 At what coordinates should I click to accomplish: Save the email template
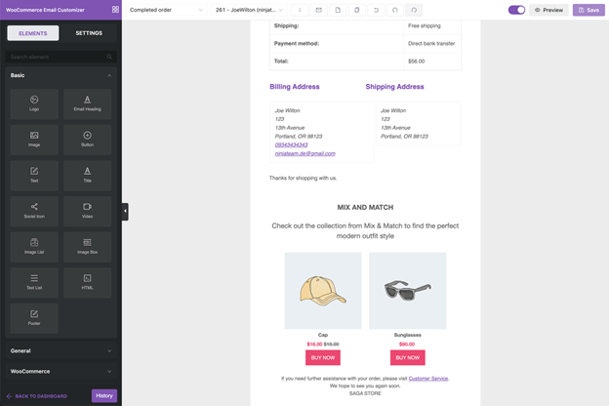click(x=589, y=10)
